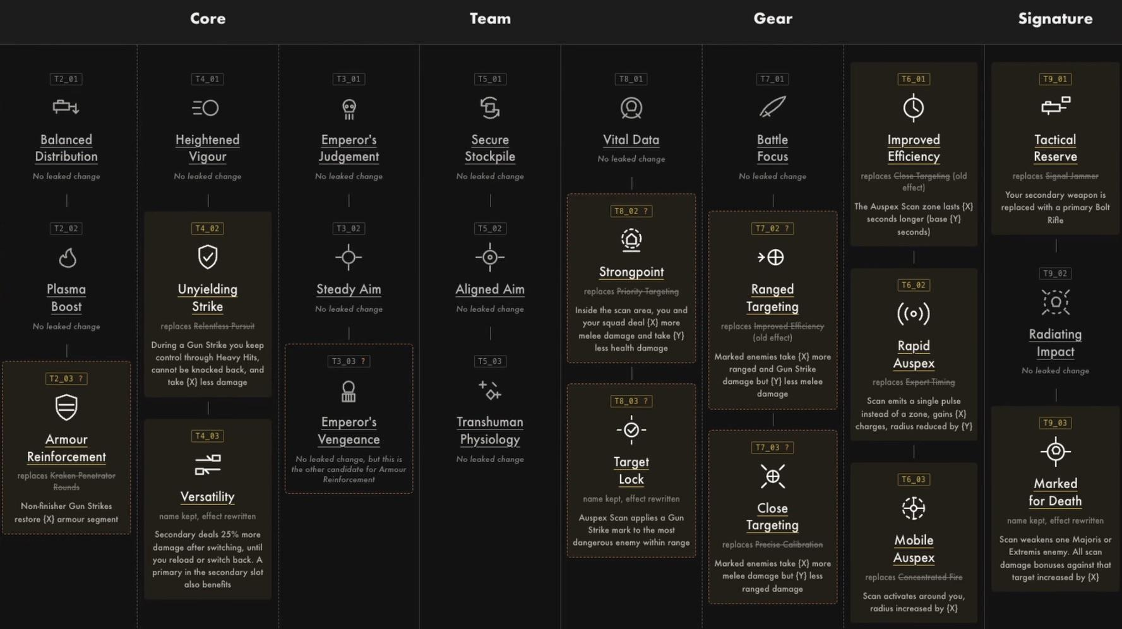Select the Rapid Auspex pulse icon
The image size is (1122, 629).
point(914,314)
